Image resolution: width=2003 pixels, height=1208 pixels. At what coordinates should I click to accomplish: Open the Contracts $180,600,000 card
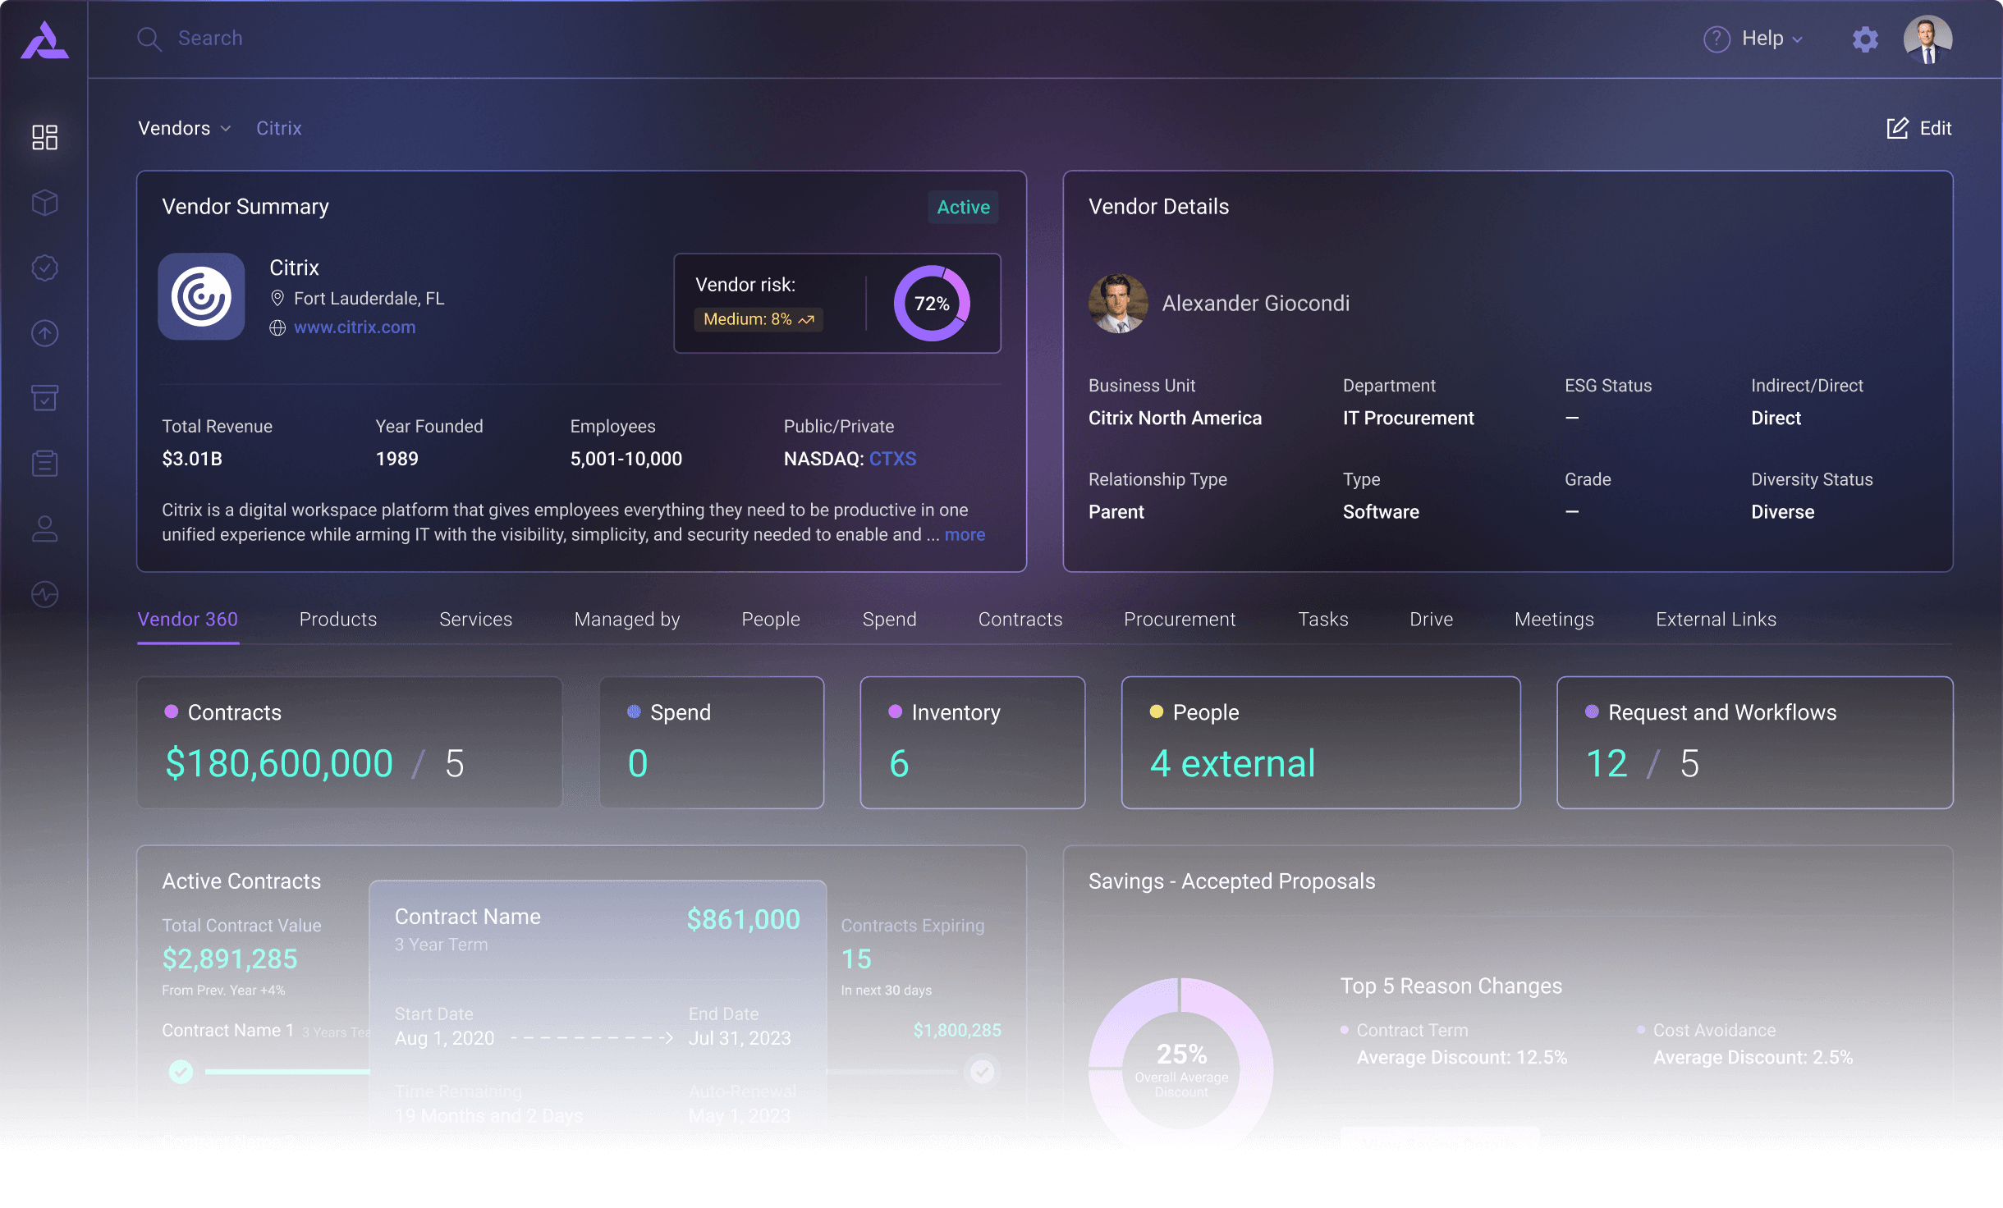[350, 742]
